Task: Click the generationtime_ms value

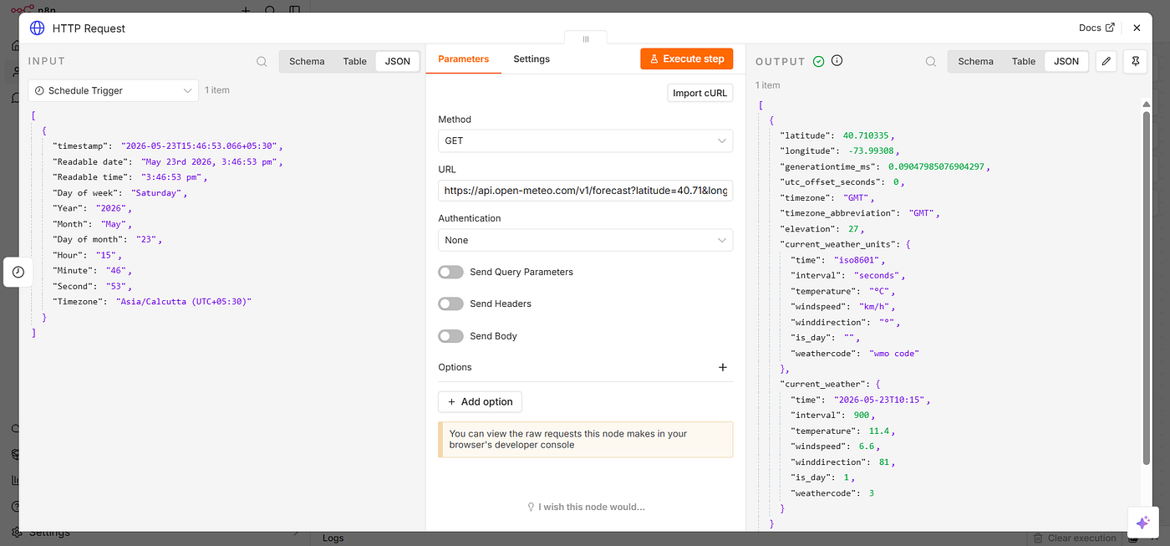Action: click(937, 166)
